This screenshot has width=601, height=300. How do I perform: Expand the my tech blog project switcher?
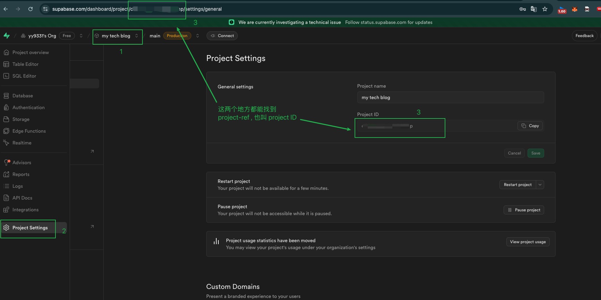(137, 36)
